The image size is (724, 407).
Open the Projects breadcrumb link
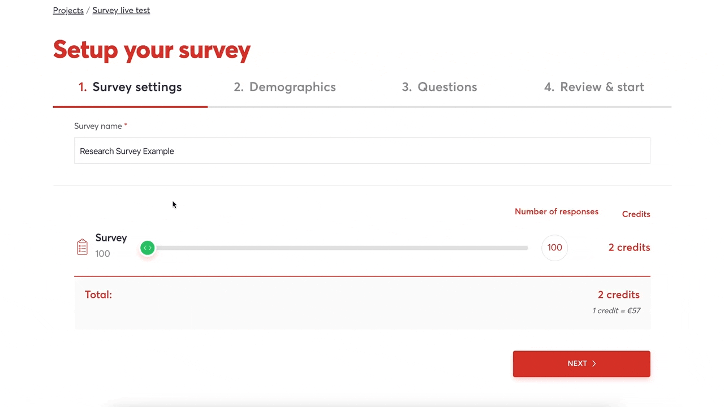coord(68,10)
